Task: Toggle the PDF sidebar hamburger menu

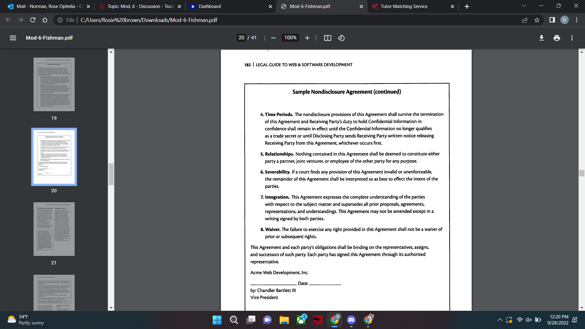Action: pyautogui.click(x=13, y=38)
